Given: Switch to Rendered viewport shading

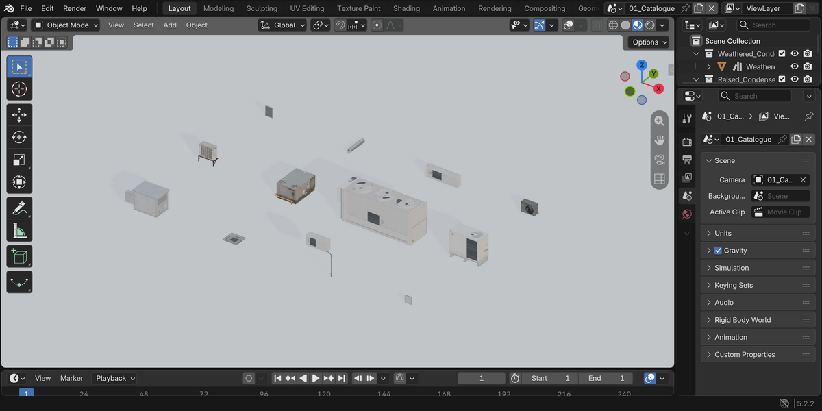Looking at the screenshot, I should click(650, 25).
